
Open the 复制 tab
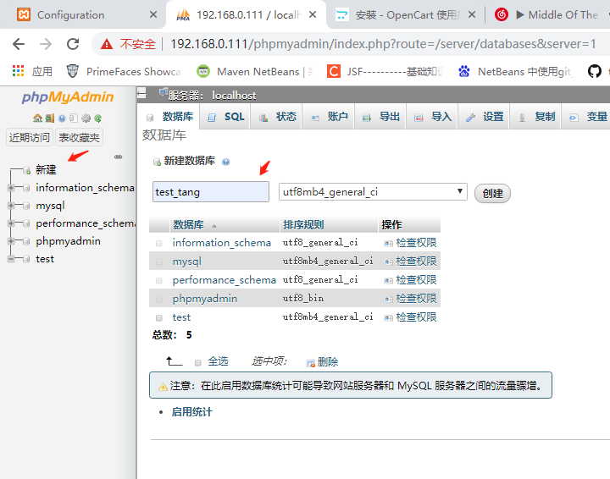[x=535, y=117]
